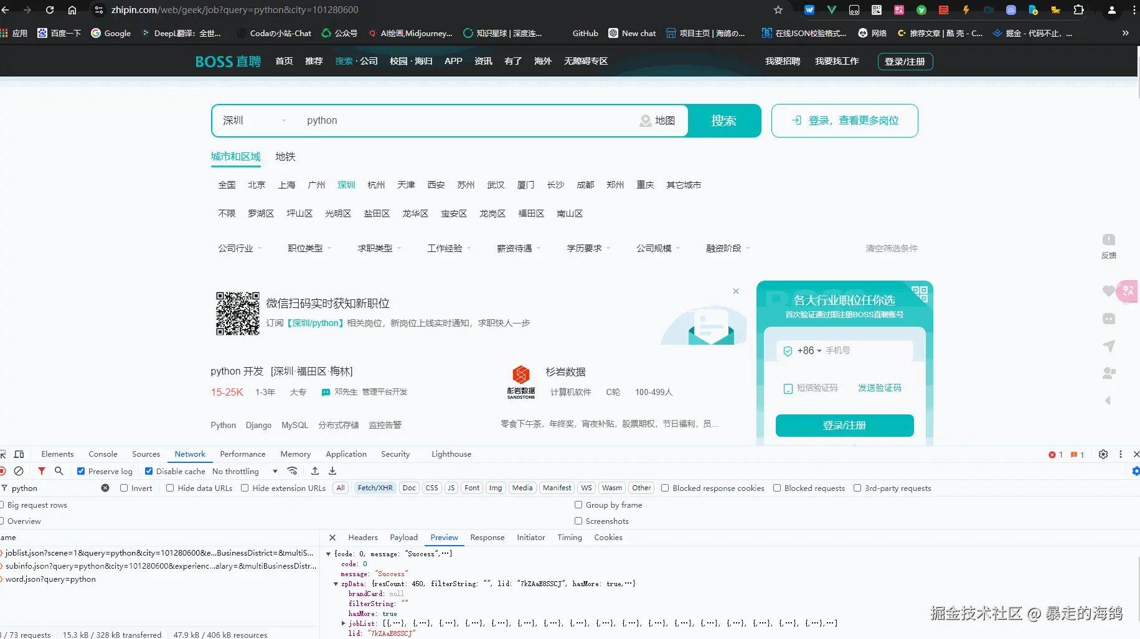
Task: Show the orange issues count indicator
Action: [1077, 455]
